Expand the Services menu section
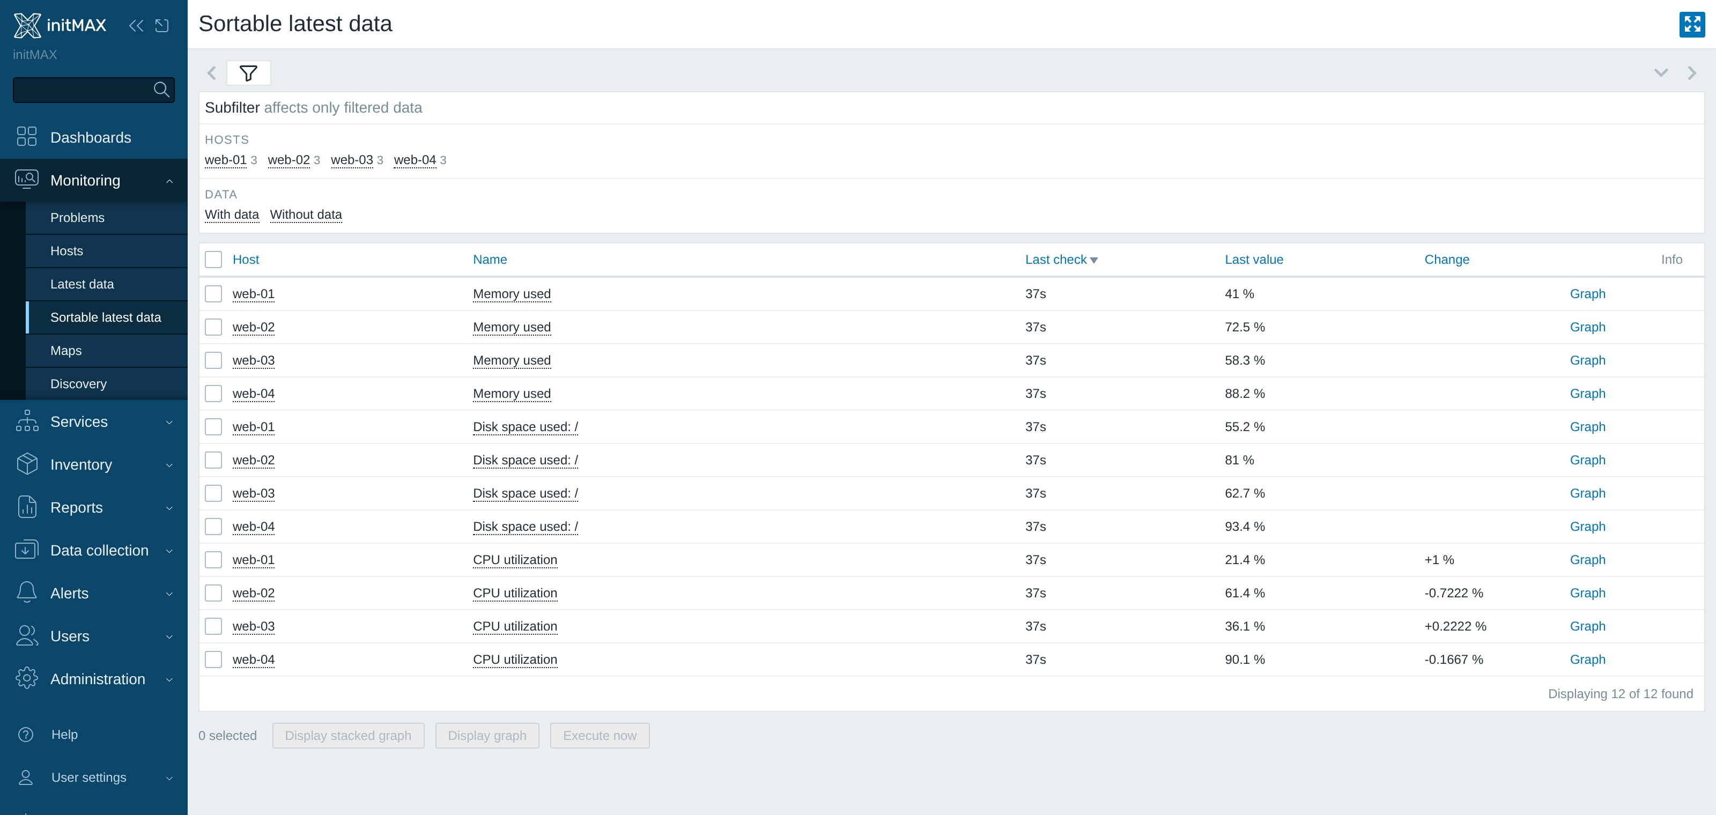The height and width of the screenshot is (815, 1716). point(94,421)
